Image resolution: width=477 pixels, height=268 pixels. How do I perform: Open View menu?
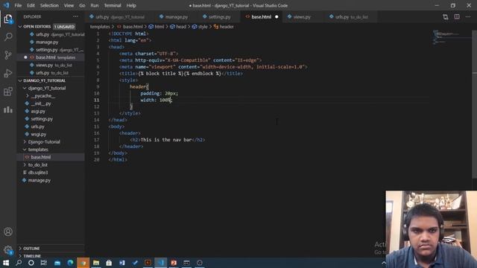click(69, 5)
